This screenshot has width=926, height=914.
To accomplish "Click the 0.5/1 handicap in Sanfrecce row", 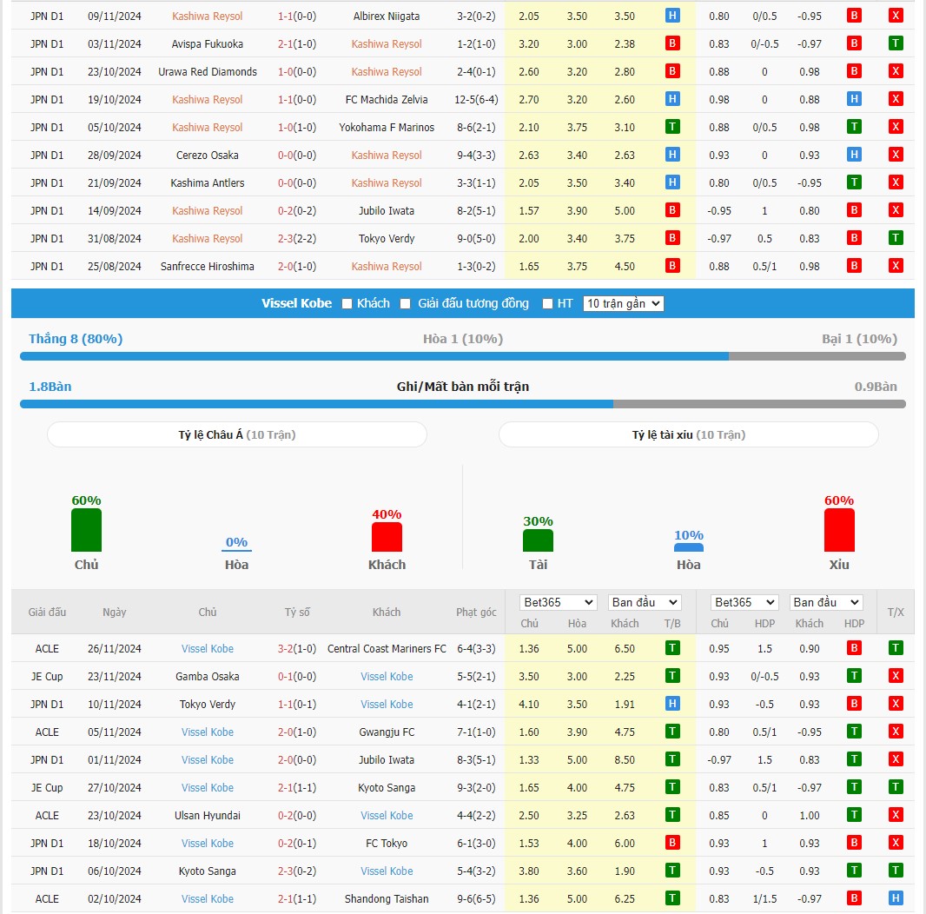I will (x=764, y=267).
